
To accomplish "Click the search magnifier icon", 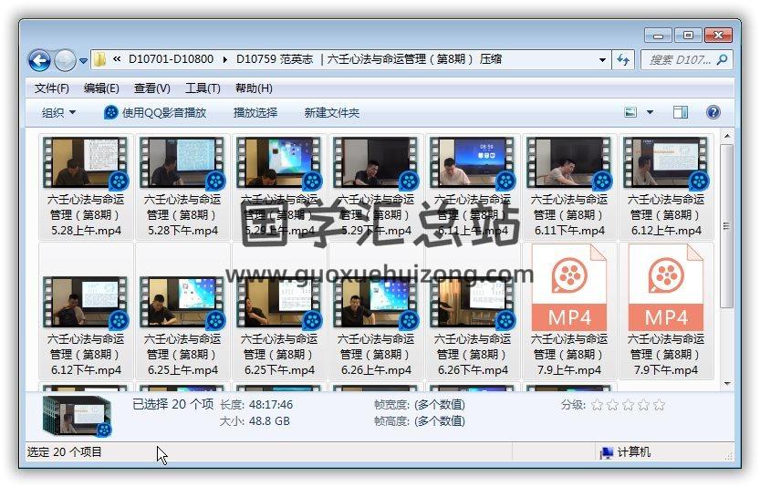I will point(722,60).
